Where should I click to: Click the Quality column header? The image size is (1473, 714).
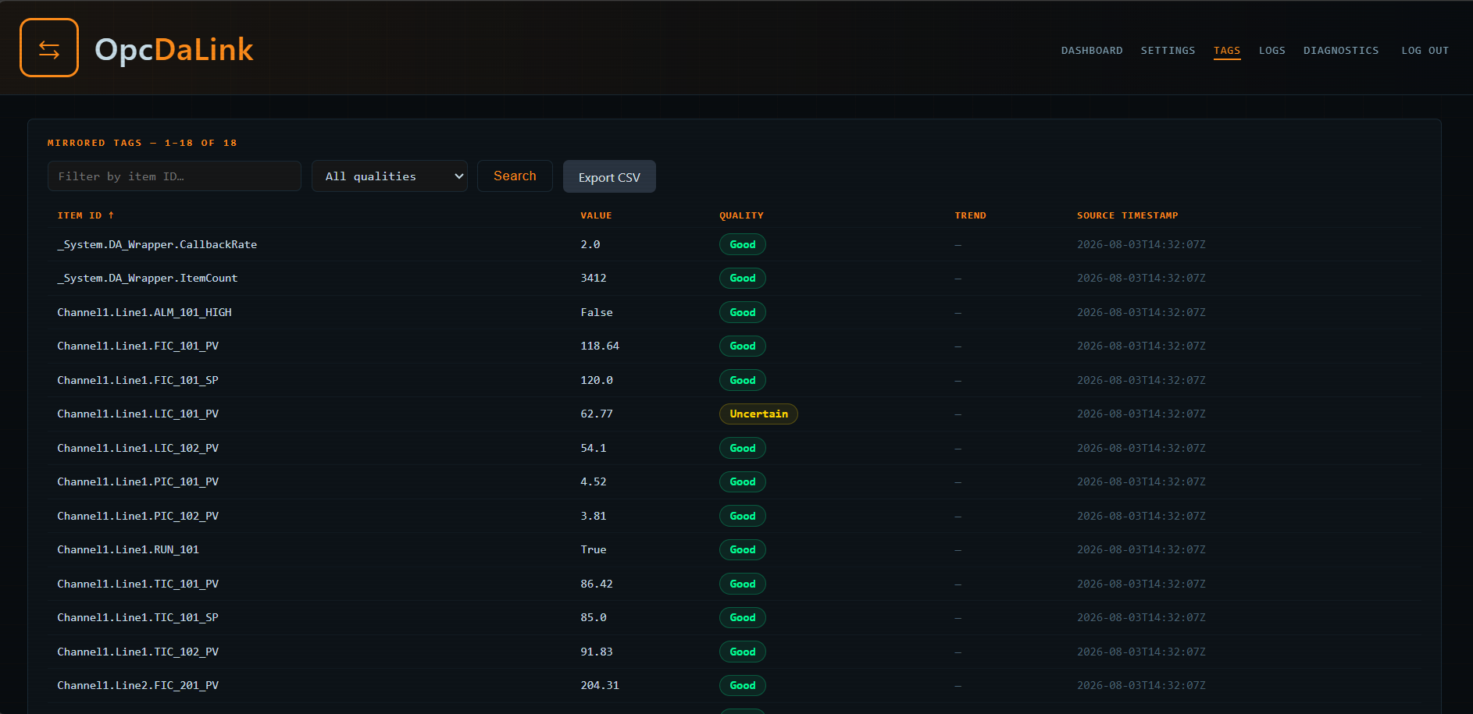coord(741,215)
